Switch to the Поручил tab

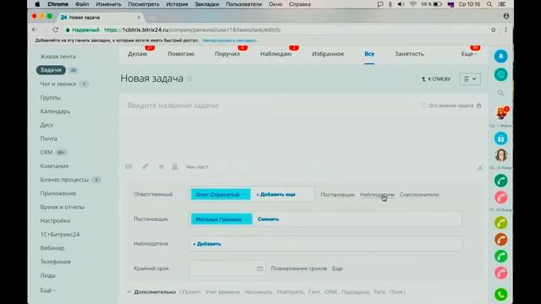[x=227, y=54]
